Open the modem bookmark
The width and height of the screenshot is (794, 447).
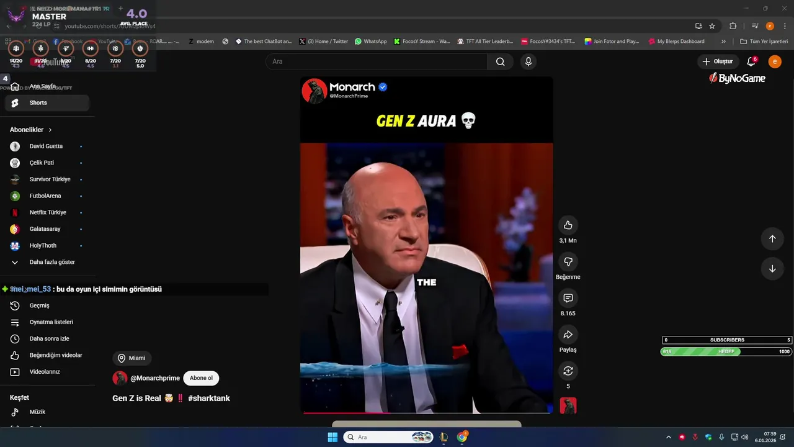click(201, 42)
